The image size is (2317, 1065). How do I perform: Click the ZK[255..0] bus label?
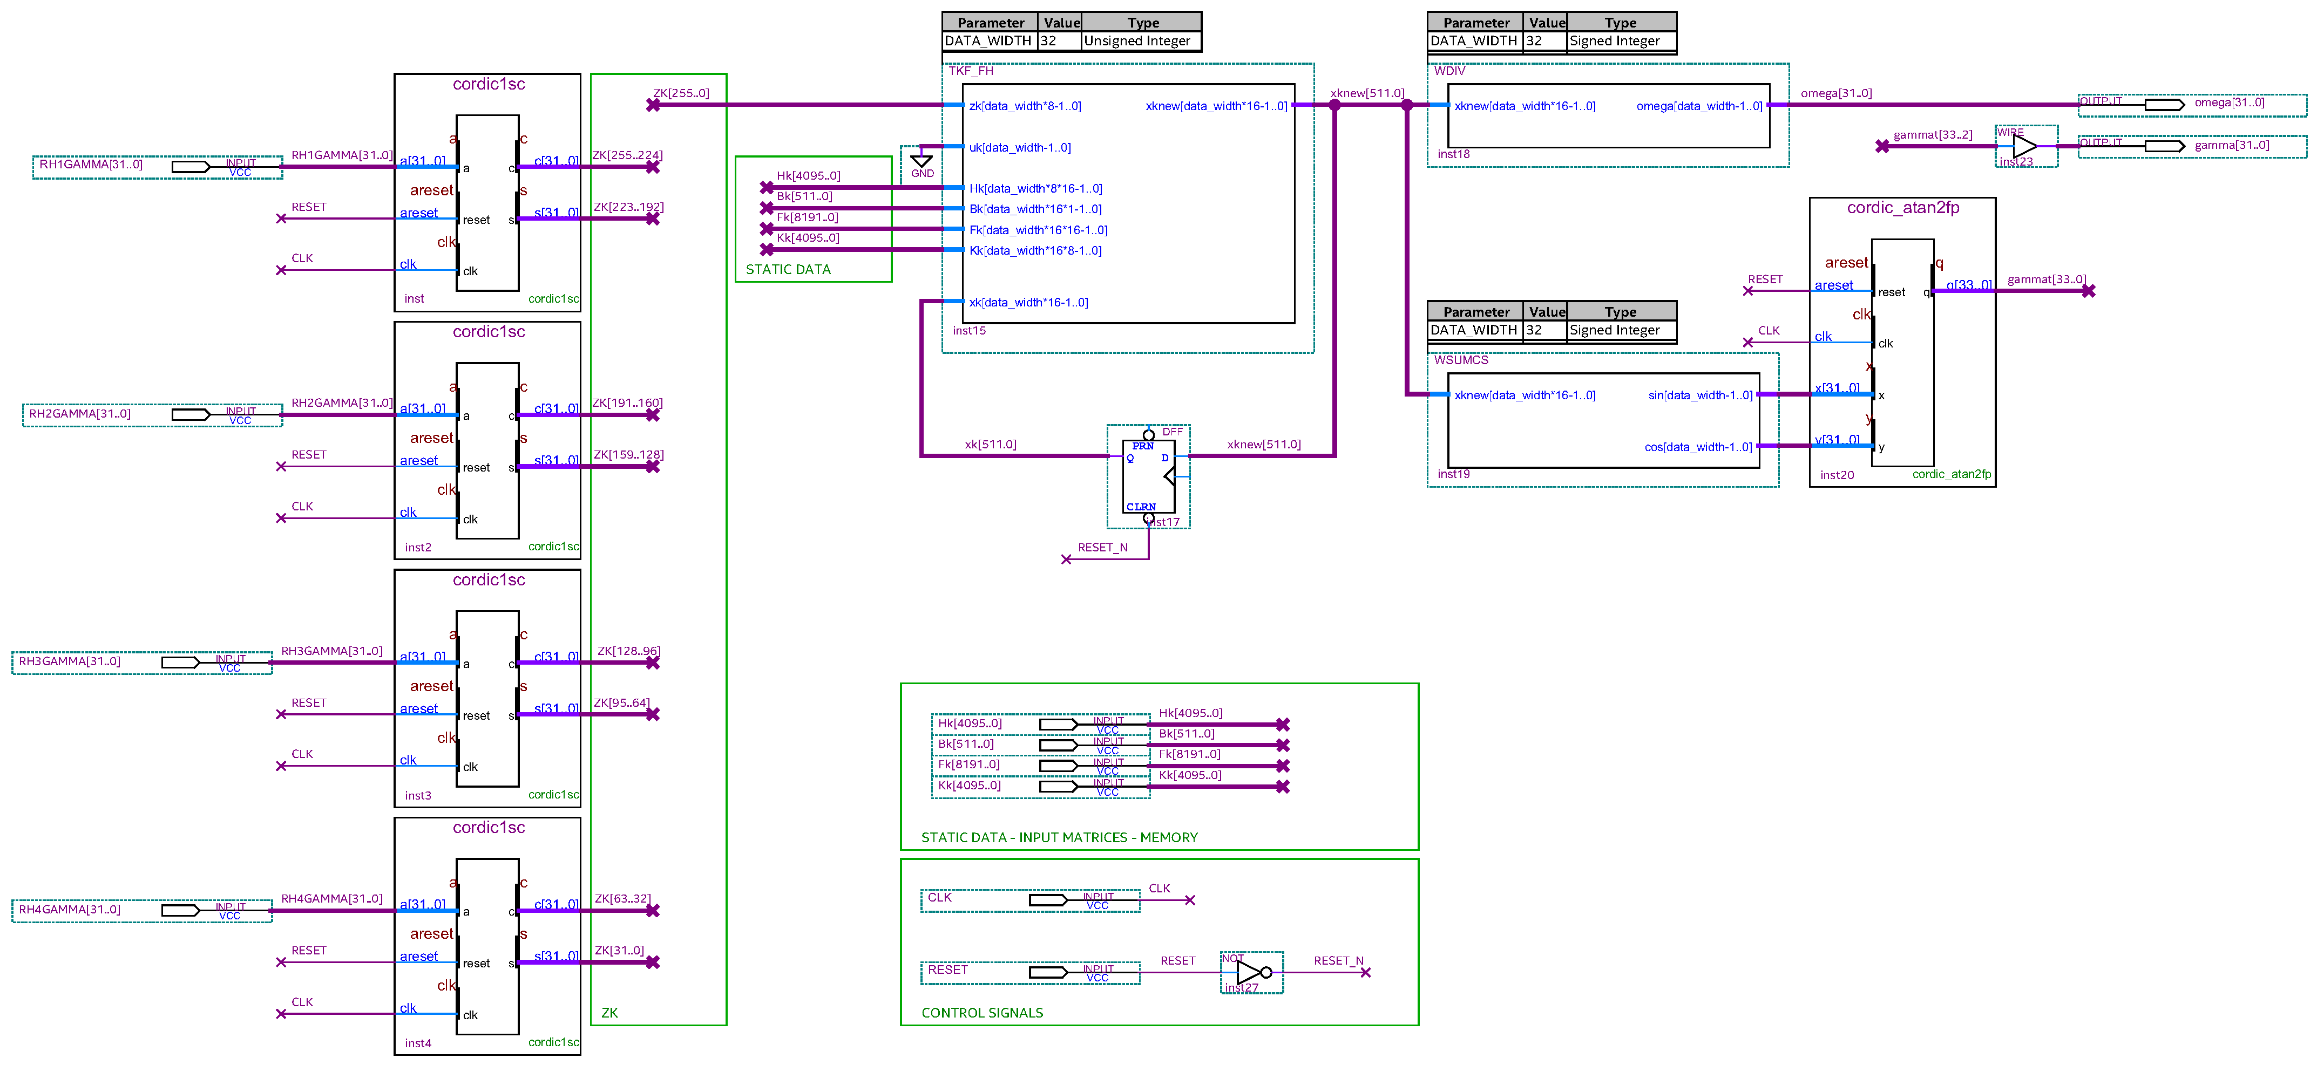click(x=681, y=93)
